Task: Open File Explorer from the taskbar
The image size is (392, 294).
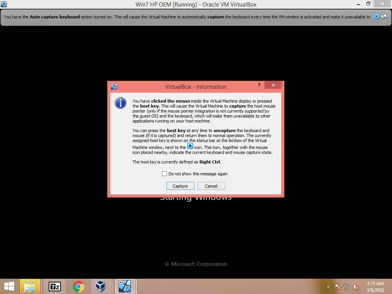Action: (30, 286)
